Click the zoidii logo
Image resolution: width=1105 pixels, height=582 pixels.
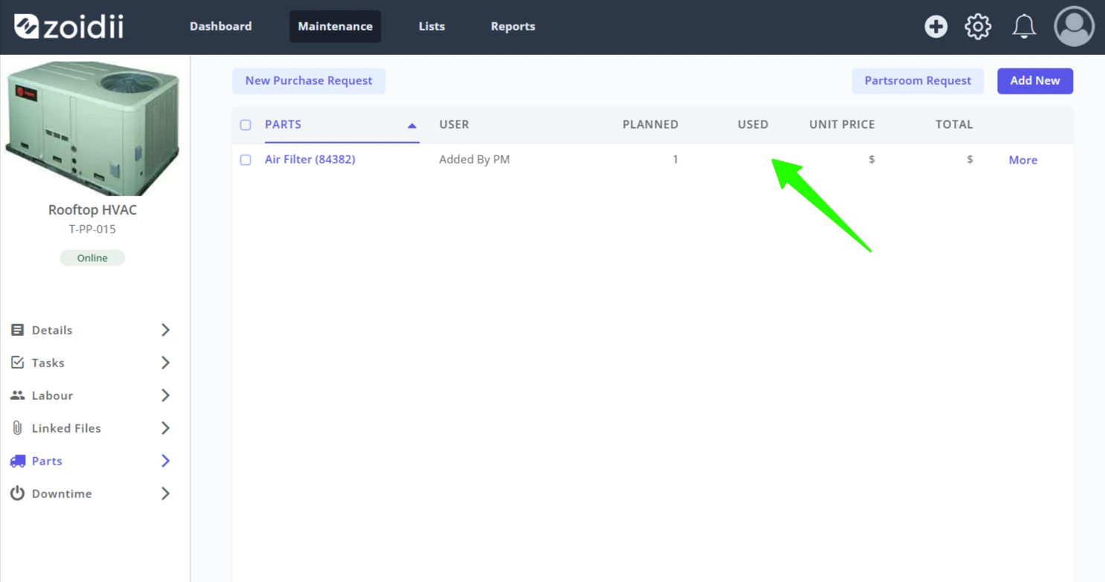pyautogui.click(x=68, y=27)
